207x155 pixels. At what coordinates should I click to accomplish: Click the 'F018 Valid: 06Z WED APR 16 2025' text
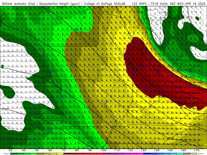click(x=178, y=4)
